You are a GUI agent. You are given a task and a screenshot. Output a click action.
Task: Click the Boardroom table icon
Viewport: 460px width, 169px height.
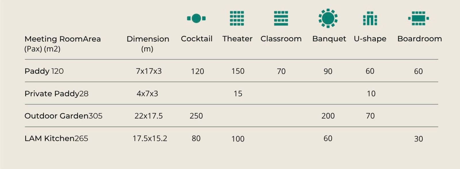tap(418, 18)
